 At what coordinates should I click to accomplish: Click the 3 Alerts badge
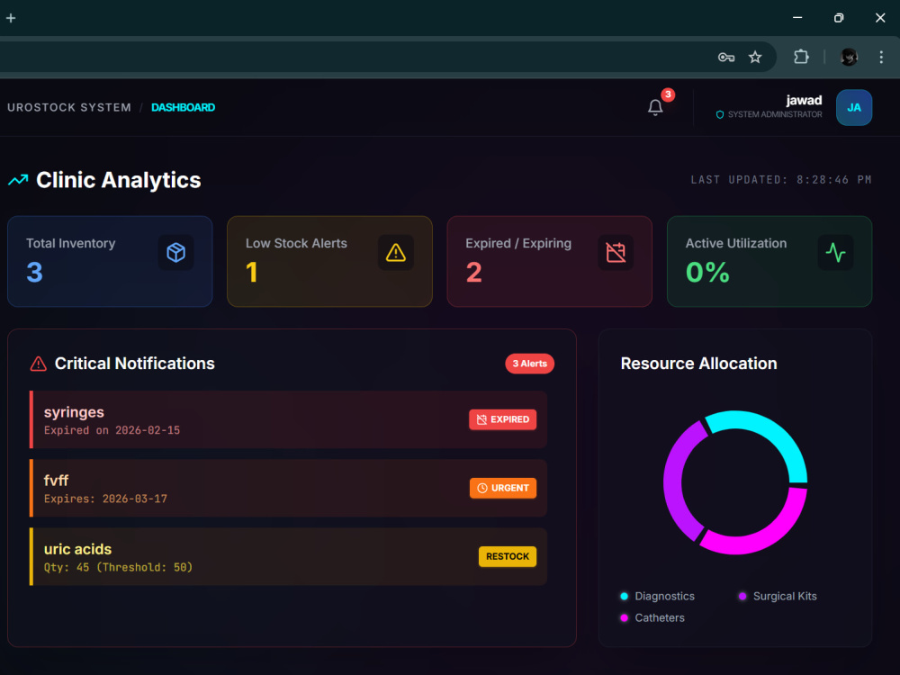(529, 364)
